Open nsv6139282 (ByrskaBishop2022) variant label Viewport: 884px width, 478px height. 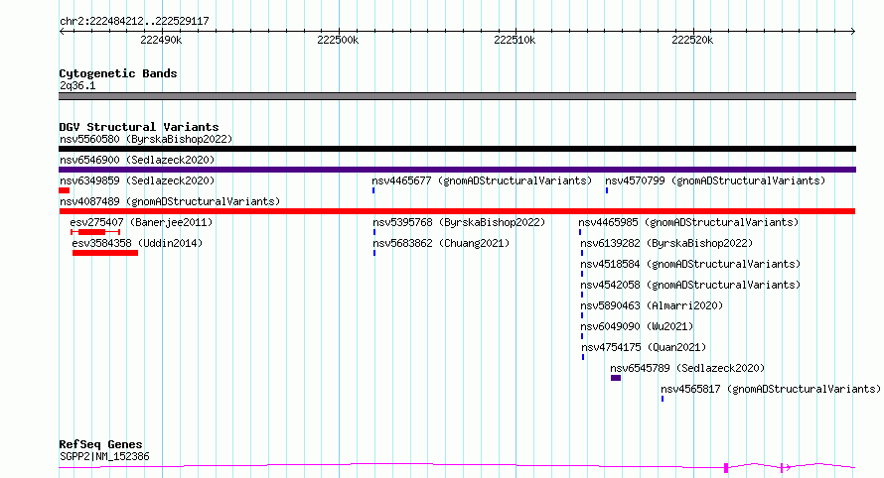point(666,243)
